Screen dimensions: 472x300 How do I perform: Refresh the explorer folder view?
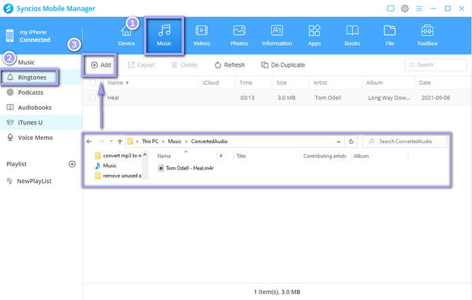pos(351,142)
